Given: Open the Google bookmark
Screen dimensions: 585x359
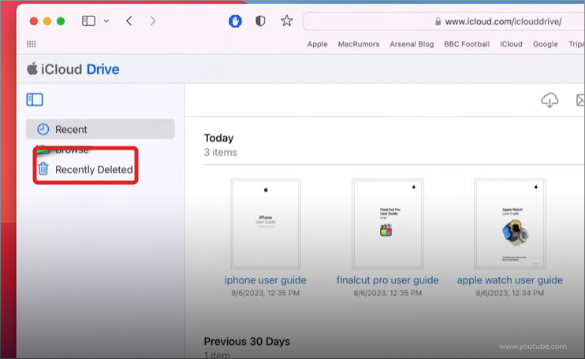Looking at the screenshot, I should click(545, 44).
